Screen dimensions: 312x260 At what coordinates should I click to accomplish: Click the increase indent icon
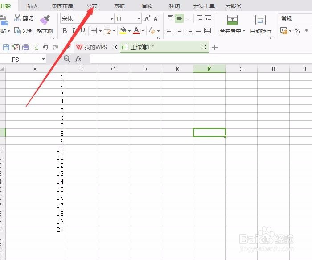pos(208,18)
